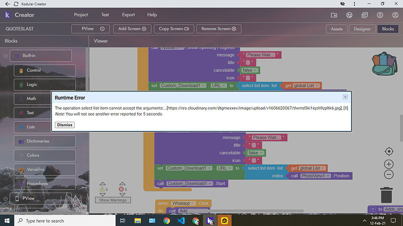This screenshot has width=403, height=226.
Task: Open the Export menu
Action: tap(128, 15)
